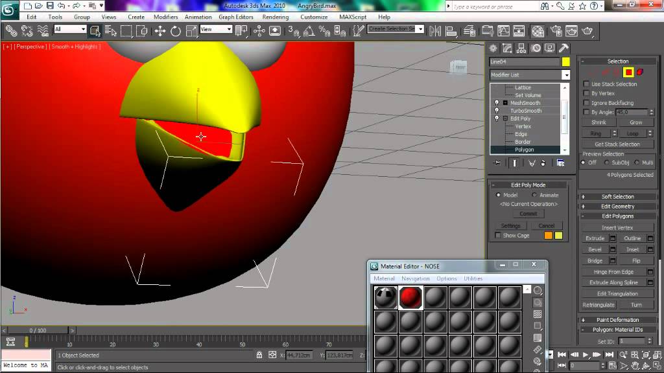The height and width of the screenshot is (373, 664).
Task: Click the Grow selection button
Action: click(635, 122)
